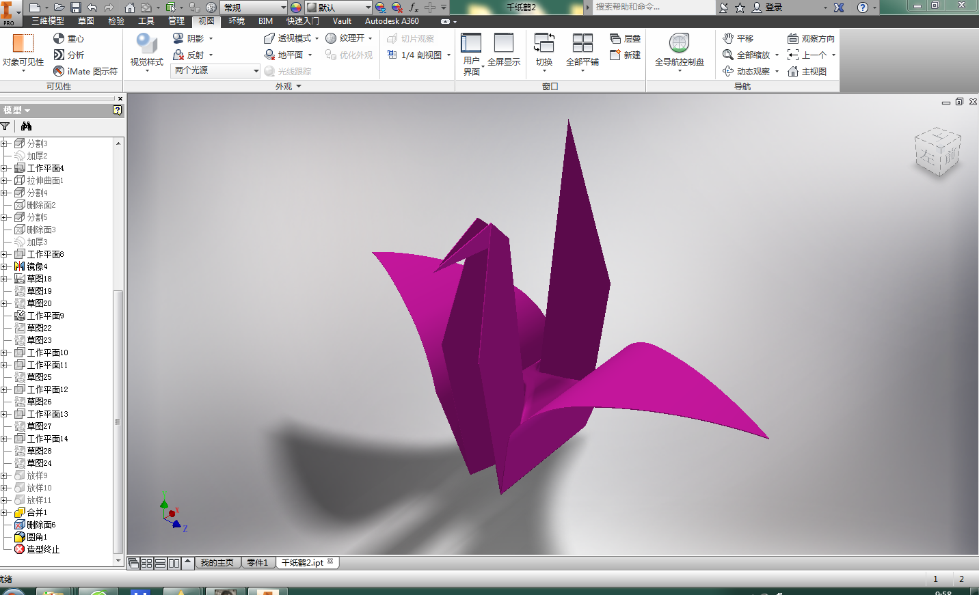Select 删除面6 in model tree
Viewport: 979px width, 595px height.
(41, 525)
